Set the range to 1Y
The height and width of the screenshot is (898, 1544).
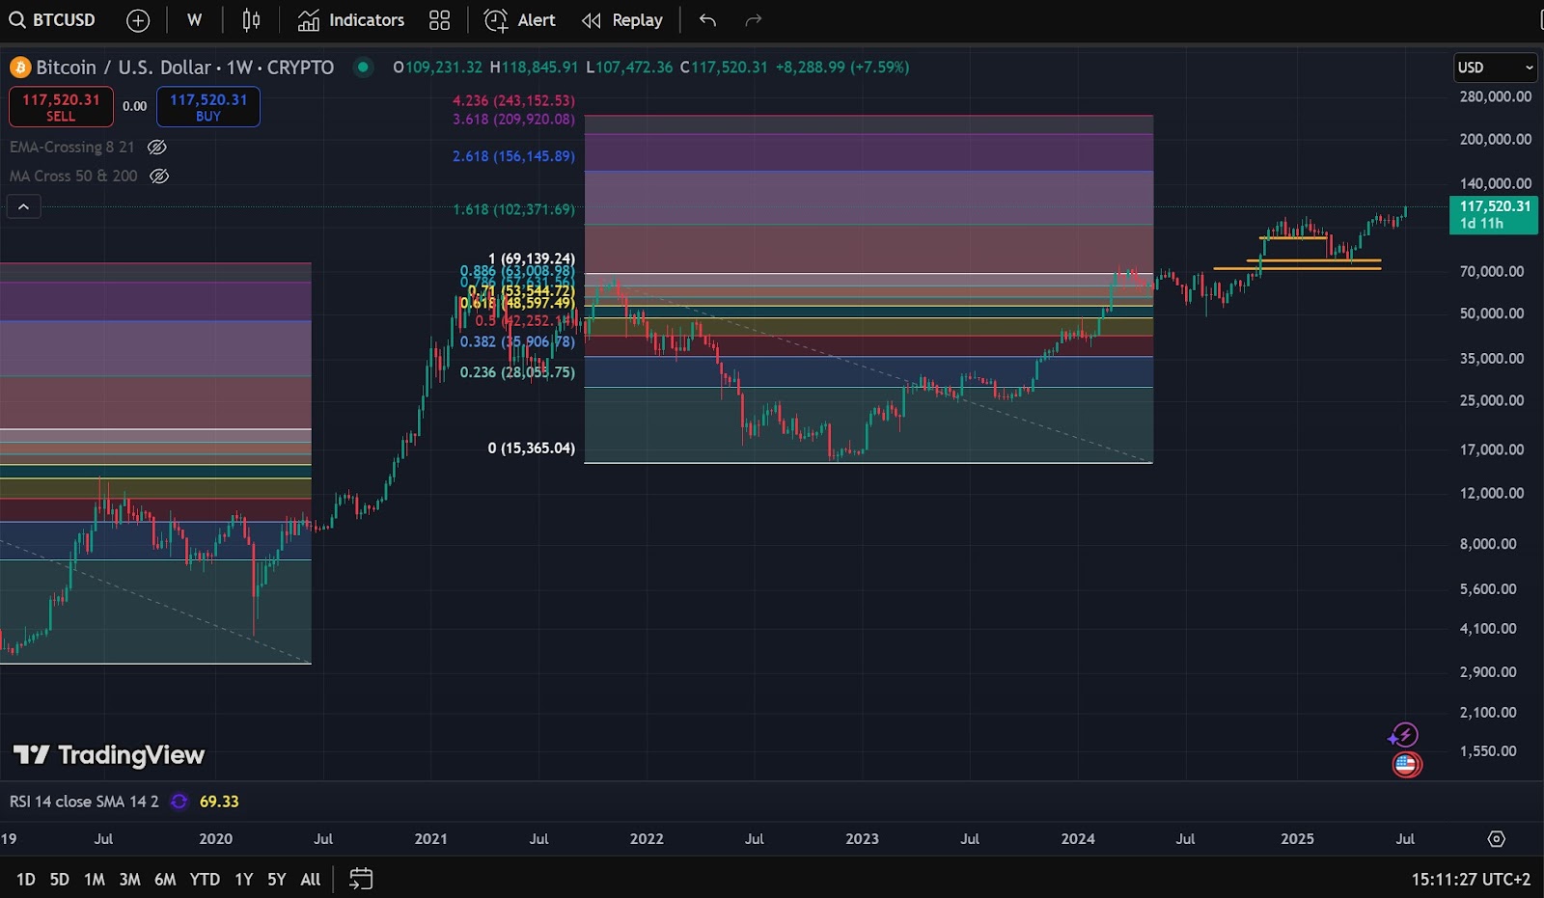pos(244,880)
